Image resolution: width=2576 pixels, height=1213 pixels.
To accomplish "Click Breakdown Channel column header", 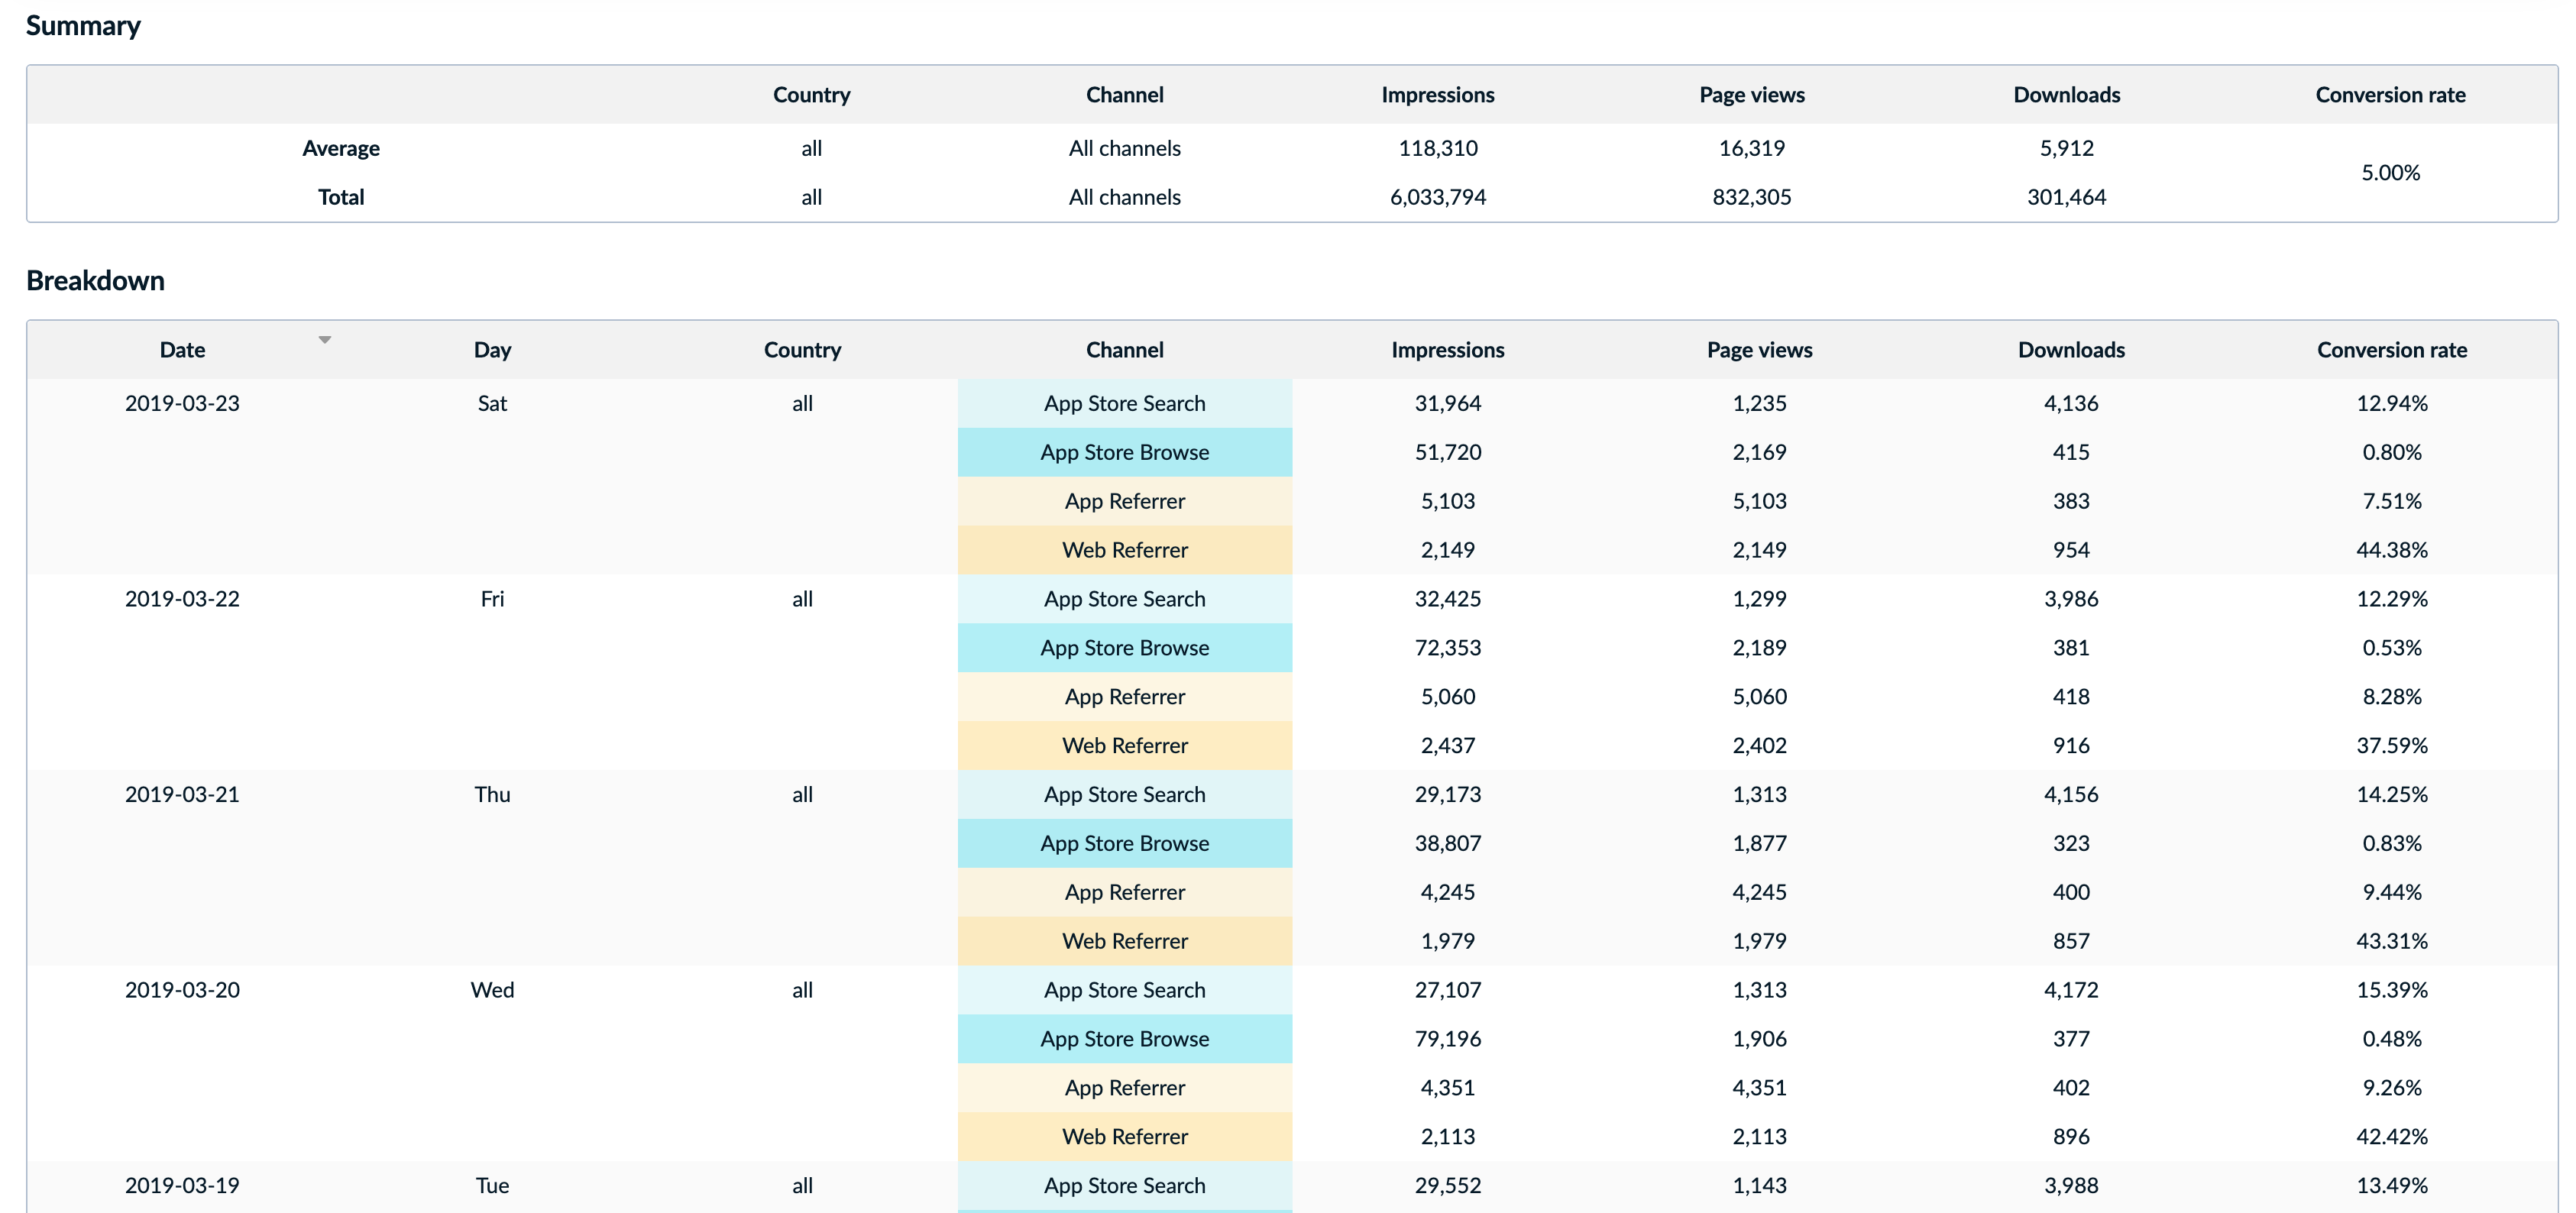I will (1124, 350).
